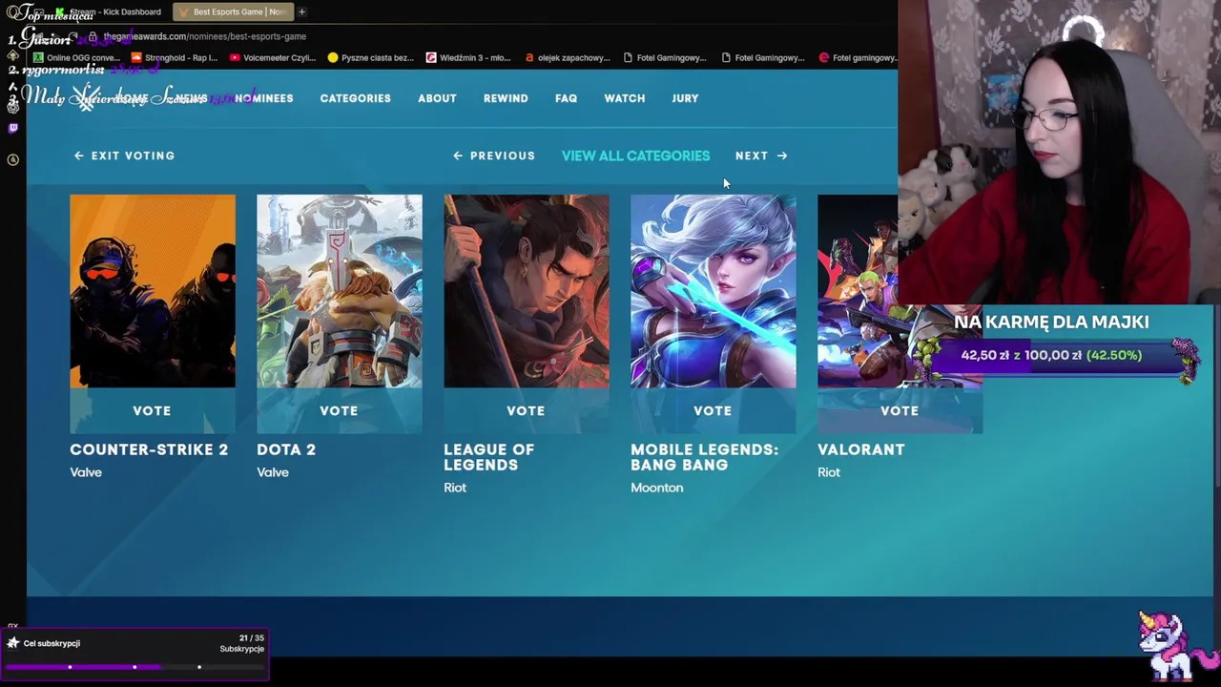The image size is (1221, 687).
Task: Click the left arrow beside Previous
Action: click(x=458, y=156)
